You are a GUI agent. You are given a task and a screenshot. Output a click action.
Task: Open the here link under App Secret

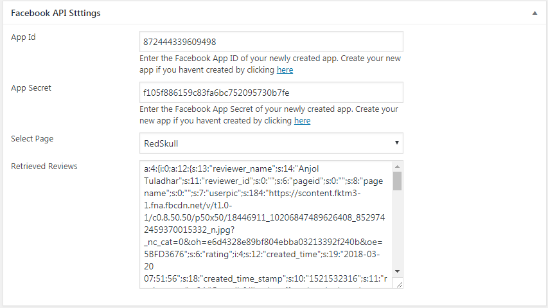click(302, 120)
